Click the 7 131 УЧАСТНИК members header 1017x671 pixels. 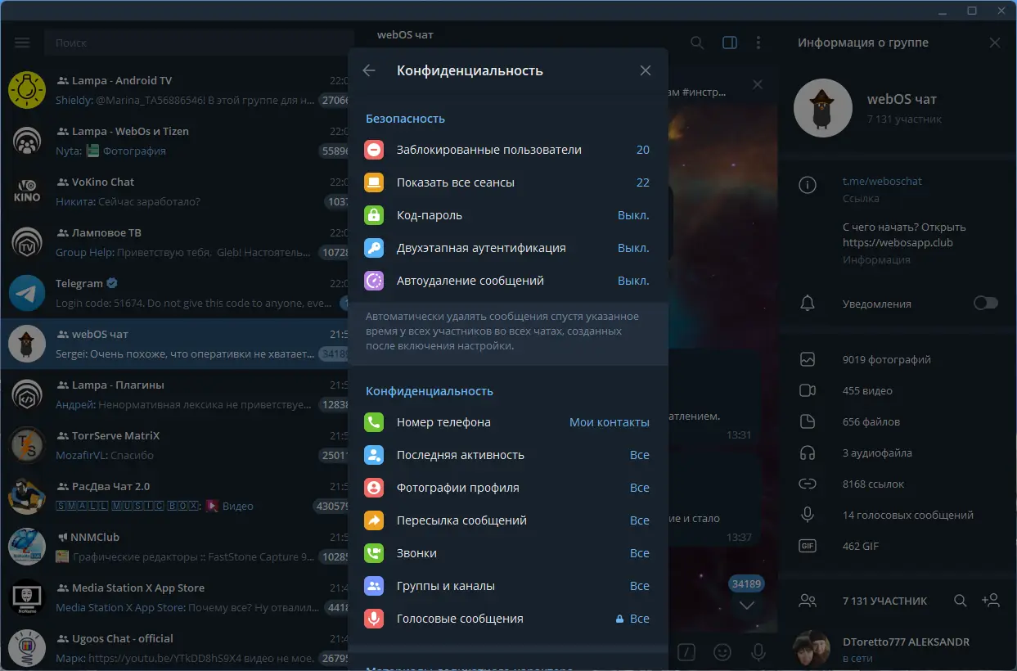tap(885, 601)
